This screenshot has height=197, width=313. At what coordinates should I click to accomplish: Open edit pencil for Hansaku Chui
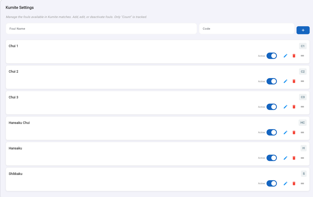coord(285,132)
